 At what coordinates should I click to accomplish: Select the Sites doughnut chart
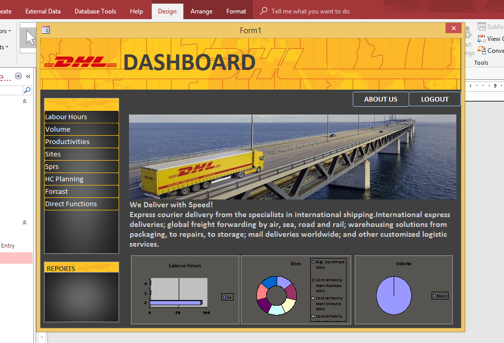[296, 290]
